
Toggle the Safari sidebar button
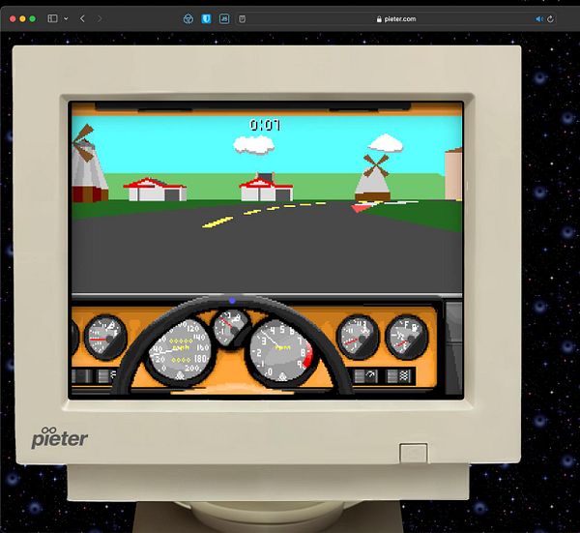[x=52, y=18]
